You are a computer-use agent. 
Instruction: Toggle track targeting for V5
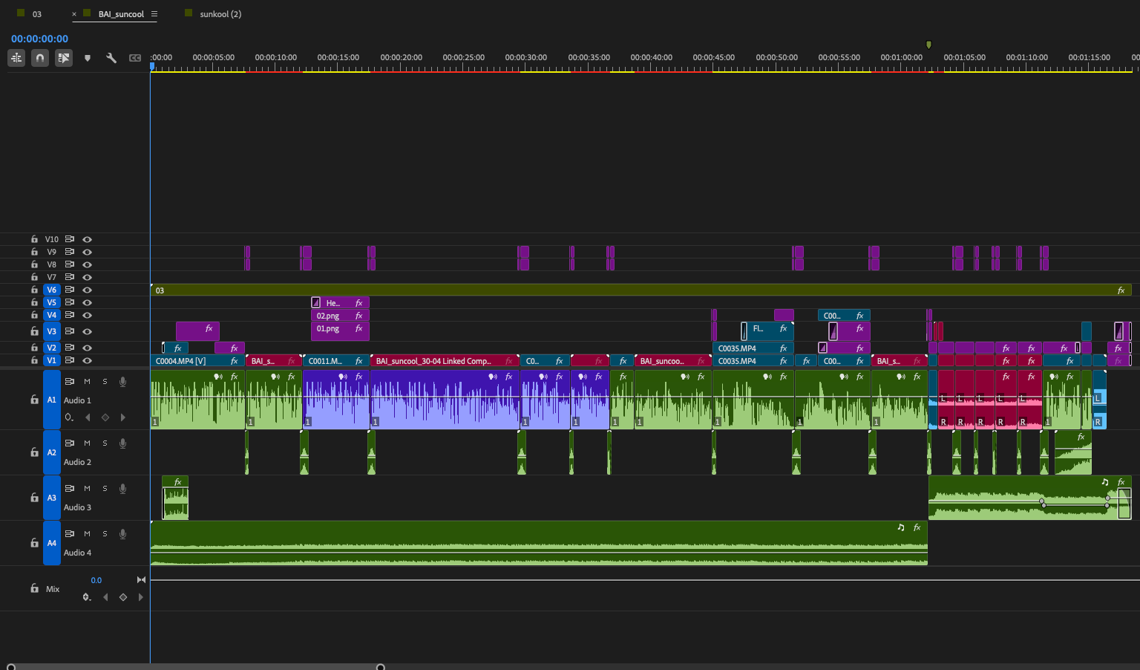(51, 302)
